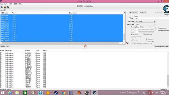Screen dimensions: 169x95
Task: Click the Undo Scan button
Action: tap(159, 13)
